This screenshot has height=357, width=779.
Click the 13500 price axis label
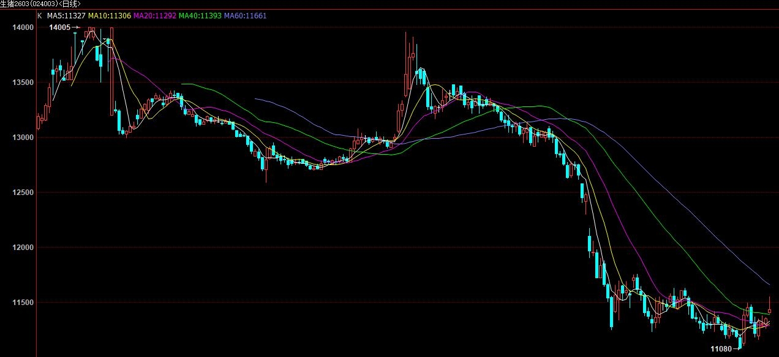click(22, 83)
